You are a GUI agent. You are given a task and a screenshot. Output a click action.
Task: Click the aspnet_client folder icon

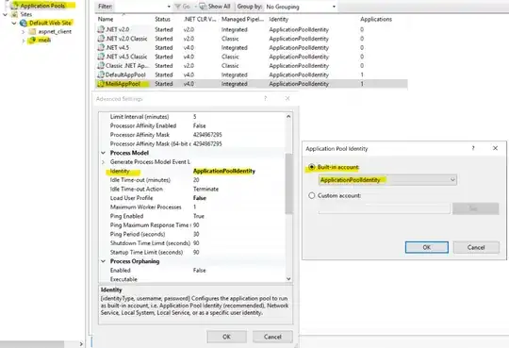pyautogui.click(x=32, y=31)
